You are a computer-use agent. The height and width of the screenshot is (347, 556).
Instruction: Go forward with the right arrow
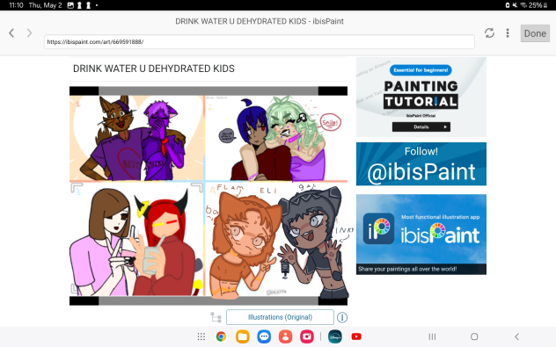coord(29,33)
